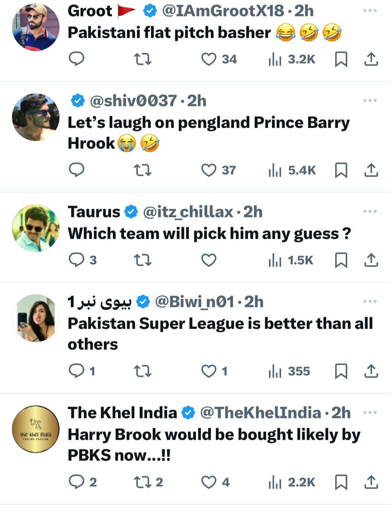Bookmark the Pakistan Super League tweet
The image size is (391, 515).
click(x=341, y=371)
